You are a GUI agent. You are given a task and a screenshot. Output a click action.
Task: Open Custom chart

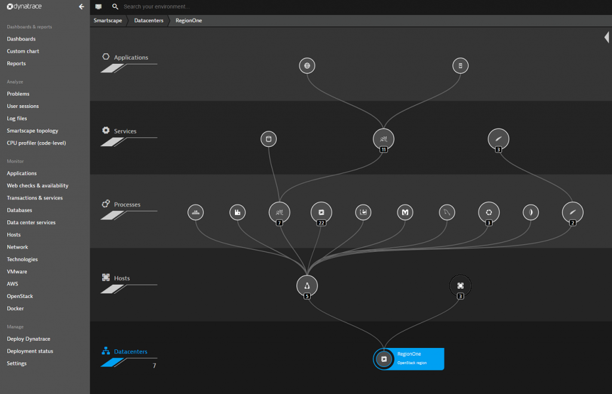click(23, 51)
